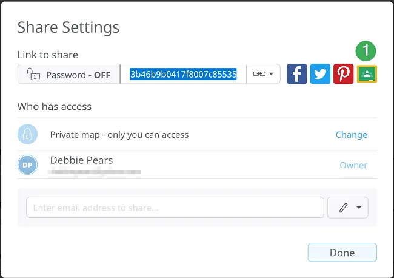
Task: Click the green number 1 badge
Action: pyautogui.click(x=367, y=51)
